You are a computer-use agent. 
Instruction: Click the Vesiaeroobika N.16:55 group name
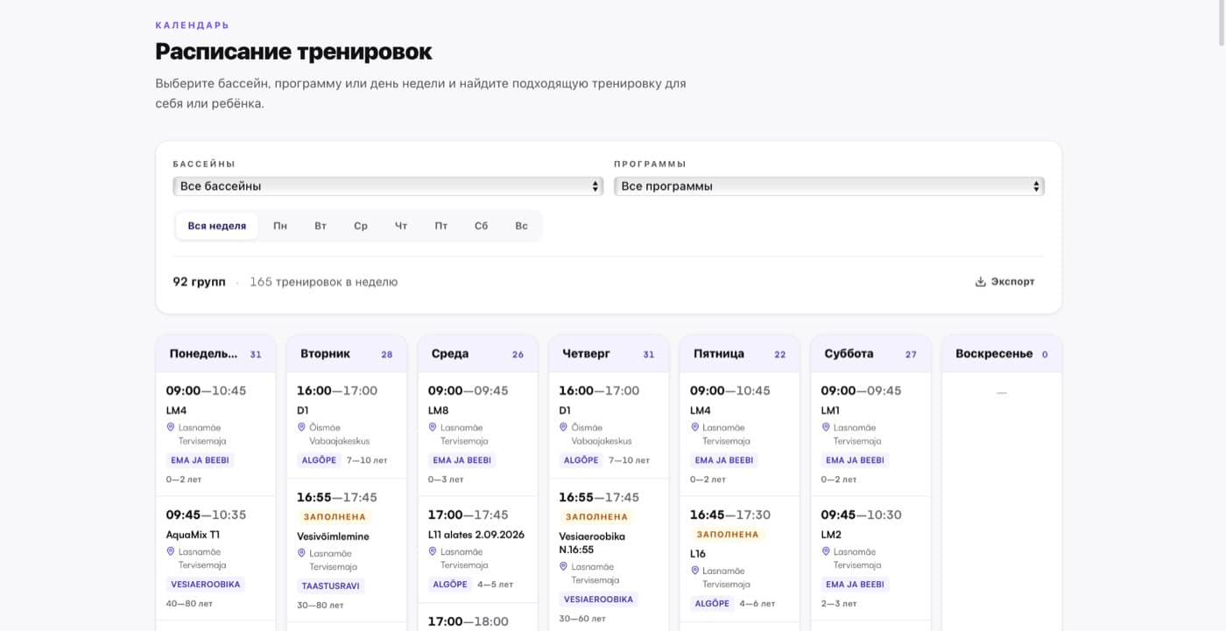[x=592, y=543]
